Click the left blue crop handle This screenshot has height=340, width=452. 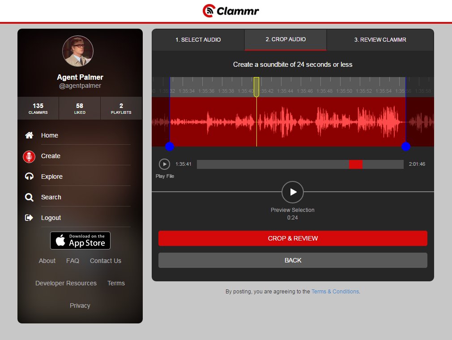[170, 146]
